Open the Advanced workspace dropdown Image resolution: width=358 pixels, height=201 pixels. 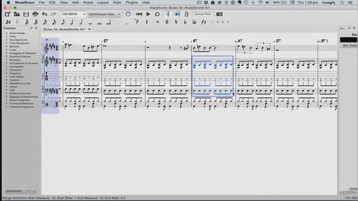[18, 191]
